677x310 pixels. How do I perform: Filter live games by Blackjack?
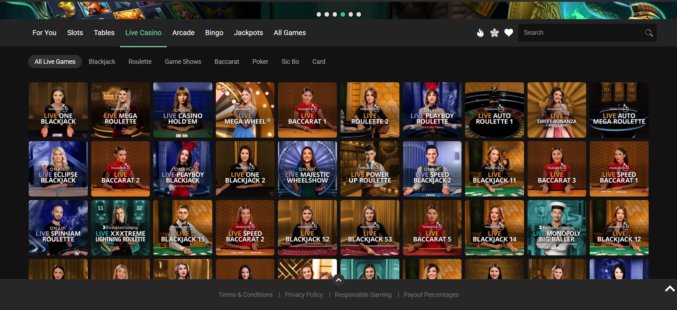coord(102,62)
